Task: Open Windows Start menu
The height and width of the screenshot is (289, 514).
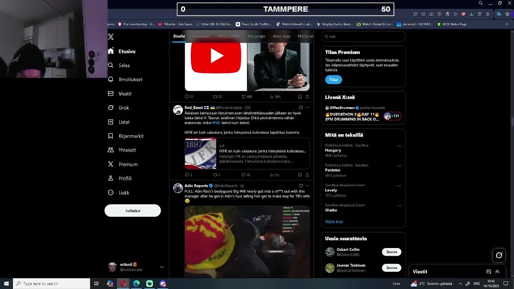Action: (6, 284)
